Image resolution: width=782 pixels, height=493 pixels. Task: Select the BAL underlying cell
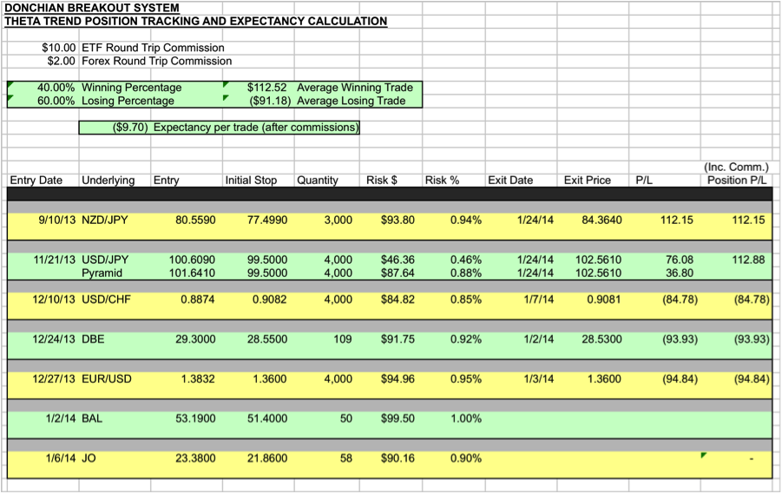tap(92, 418)
